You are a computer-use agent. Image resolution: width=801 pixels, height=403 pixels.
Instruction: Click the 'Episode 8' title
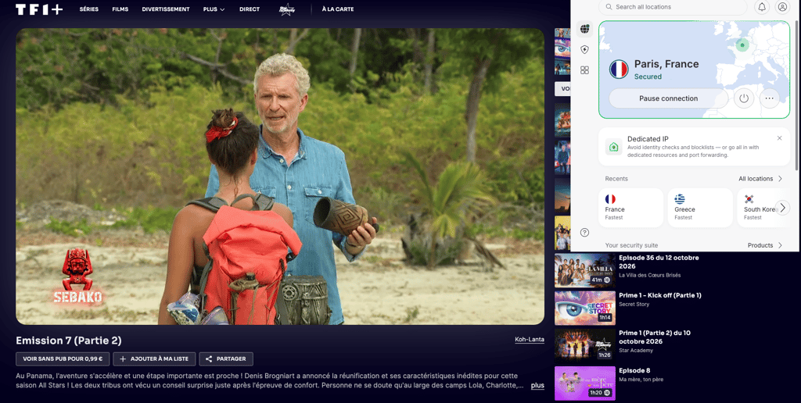tap(634, 371)
